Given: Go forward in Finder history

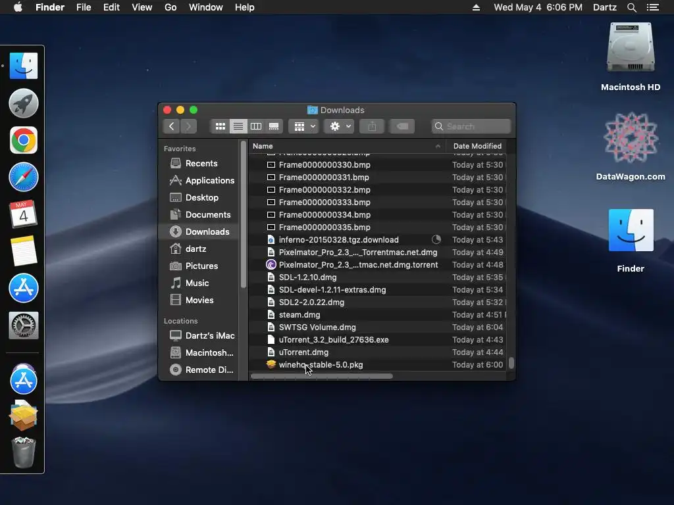Looking at the screenshot, I should pos(188,126).
